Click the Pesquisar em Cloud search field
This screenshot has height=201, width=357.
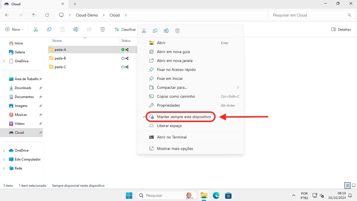(308, 15)
